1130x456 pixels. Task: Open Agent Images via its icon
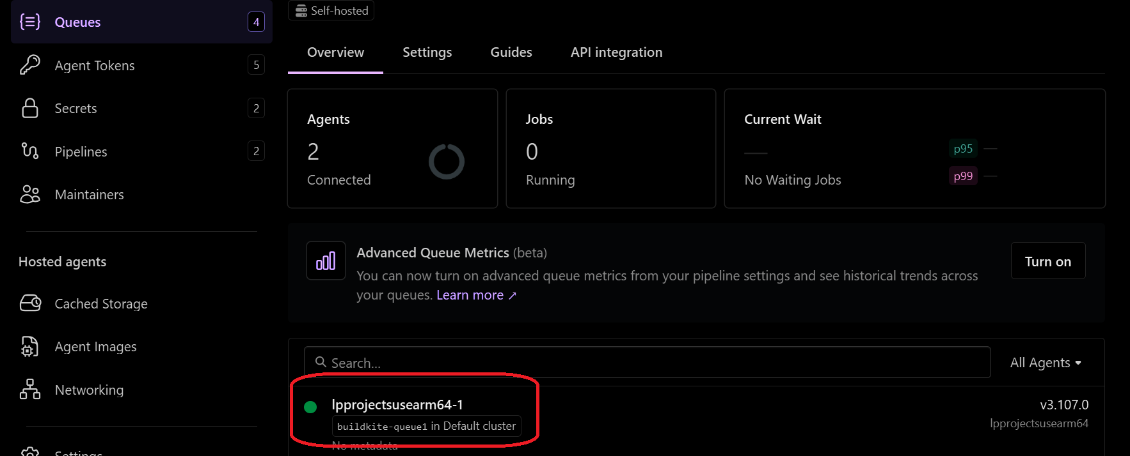coord(30,346)
